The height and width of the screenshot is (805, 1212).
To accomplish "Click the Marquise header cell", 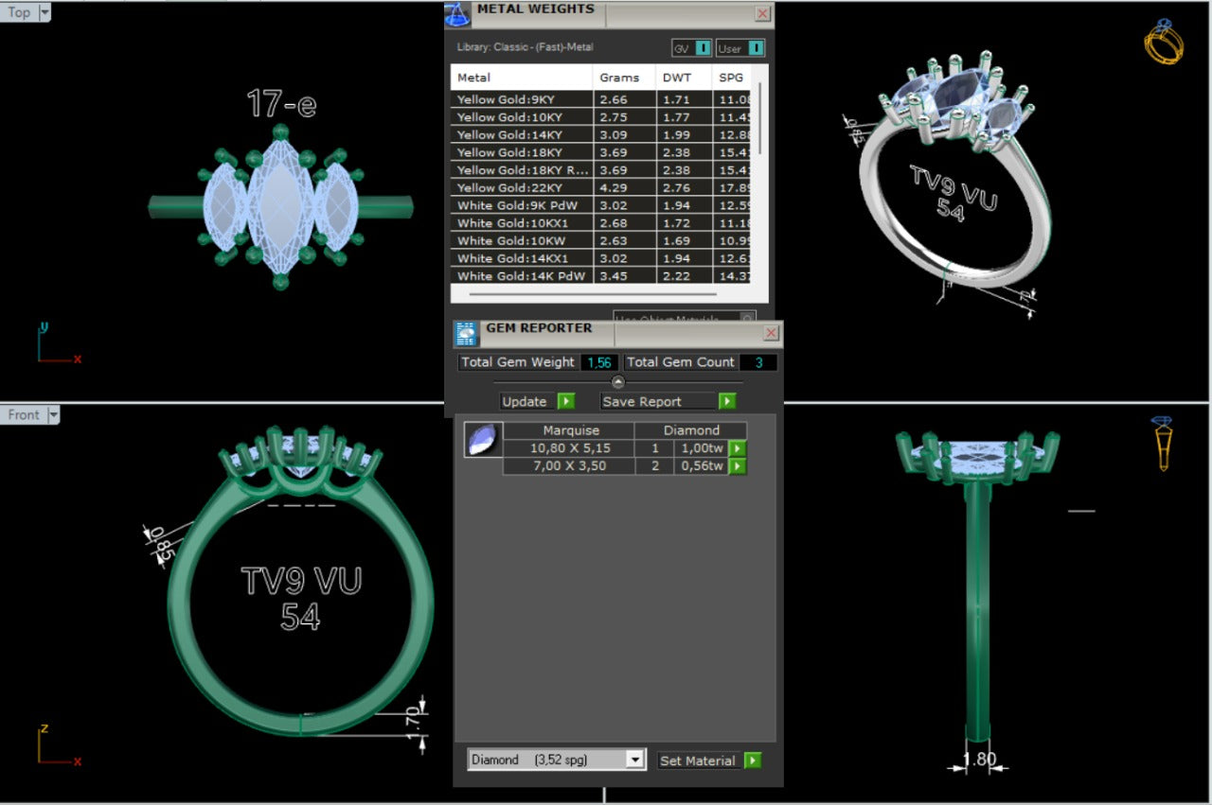I will pyautogui.click(x=570, y=430).
